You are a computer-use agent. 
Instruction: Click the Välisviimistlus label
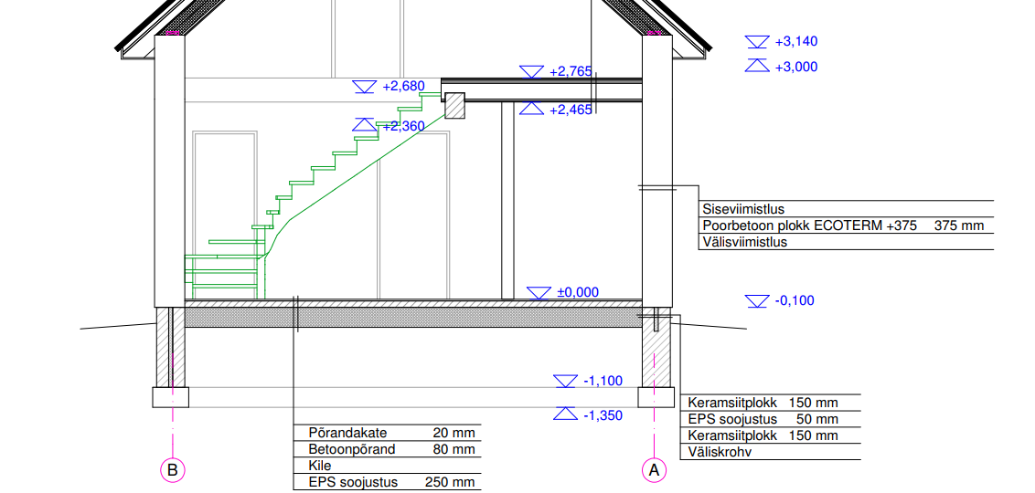click(x=745, y=242)
